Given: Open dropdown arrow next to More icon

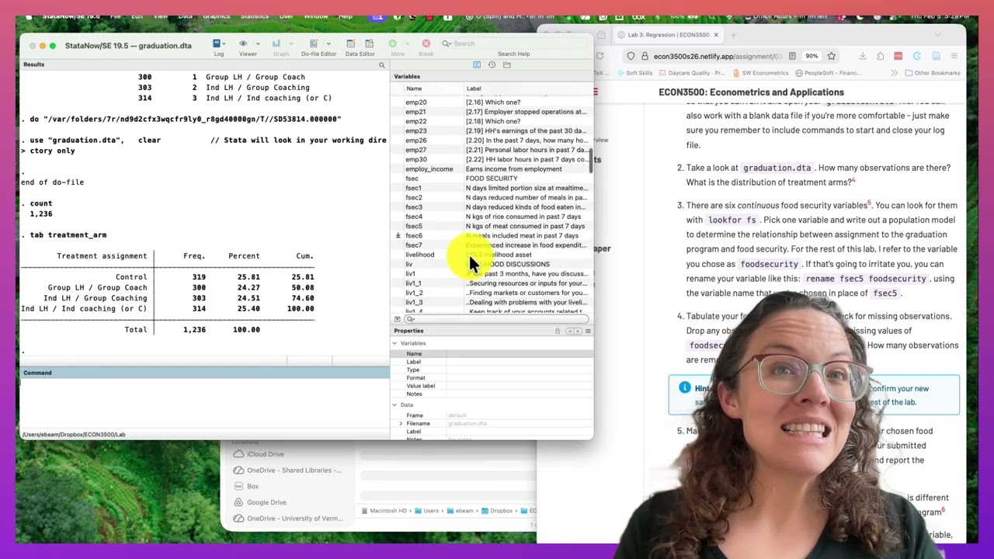Looking at the screenshot, I should (x=406, y=43).
